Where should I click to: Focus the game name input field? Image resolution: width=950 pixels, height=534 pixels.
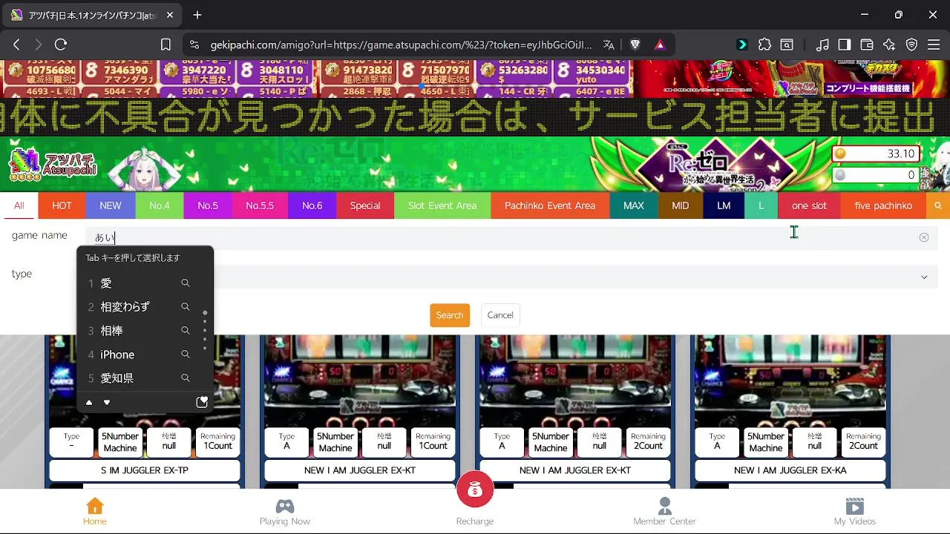point(512,237)
